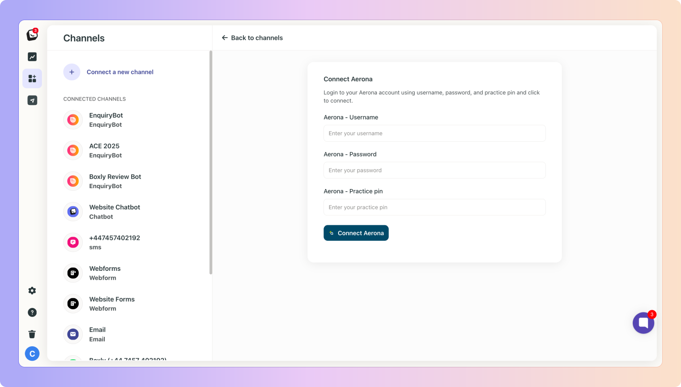Open the floating chat widget bubble
This screenshot has height=387, width=681.
pos(643,323)
